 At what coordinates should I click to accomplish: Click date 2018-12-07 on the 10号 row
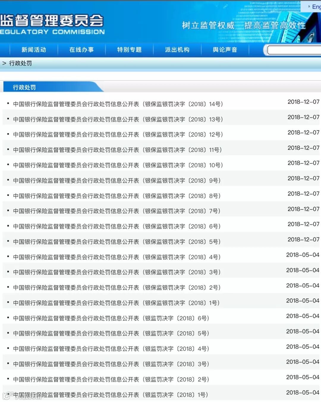[x=303, y=163]
